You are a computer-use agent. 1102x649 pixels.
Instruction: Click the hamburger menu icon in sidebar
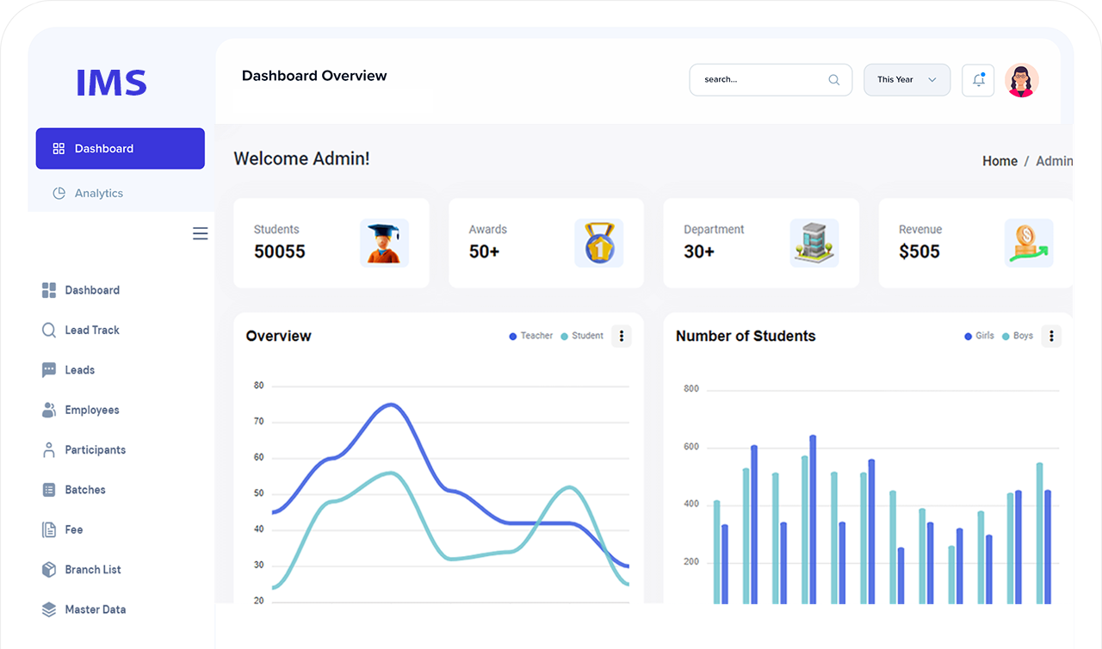click(x=200, y=234)
